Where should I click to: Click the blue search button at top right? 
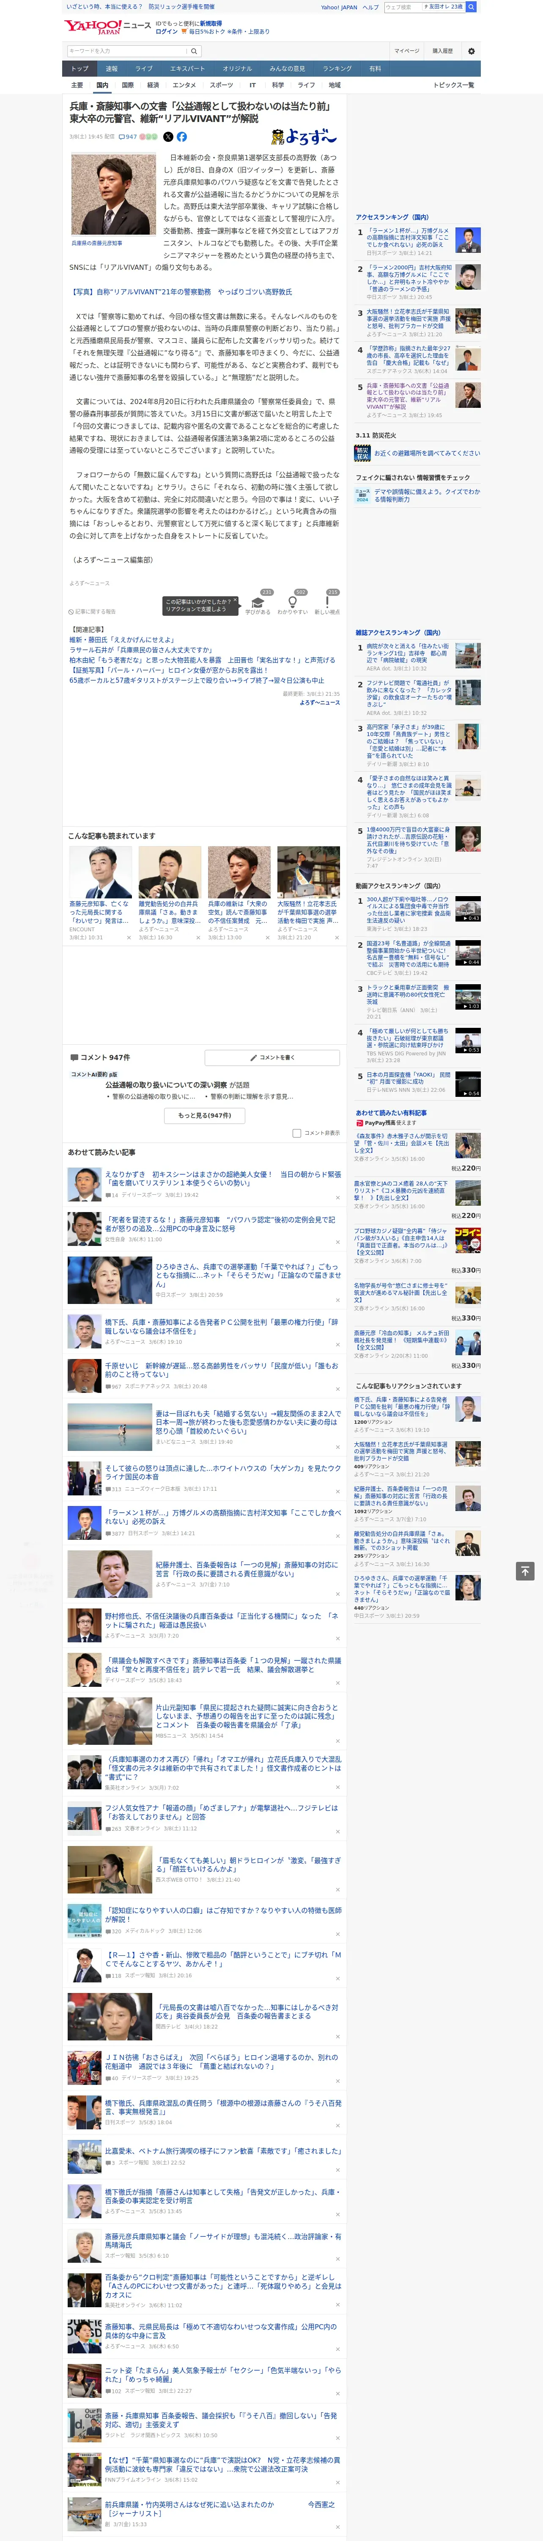[471, 7]
